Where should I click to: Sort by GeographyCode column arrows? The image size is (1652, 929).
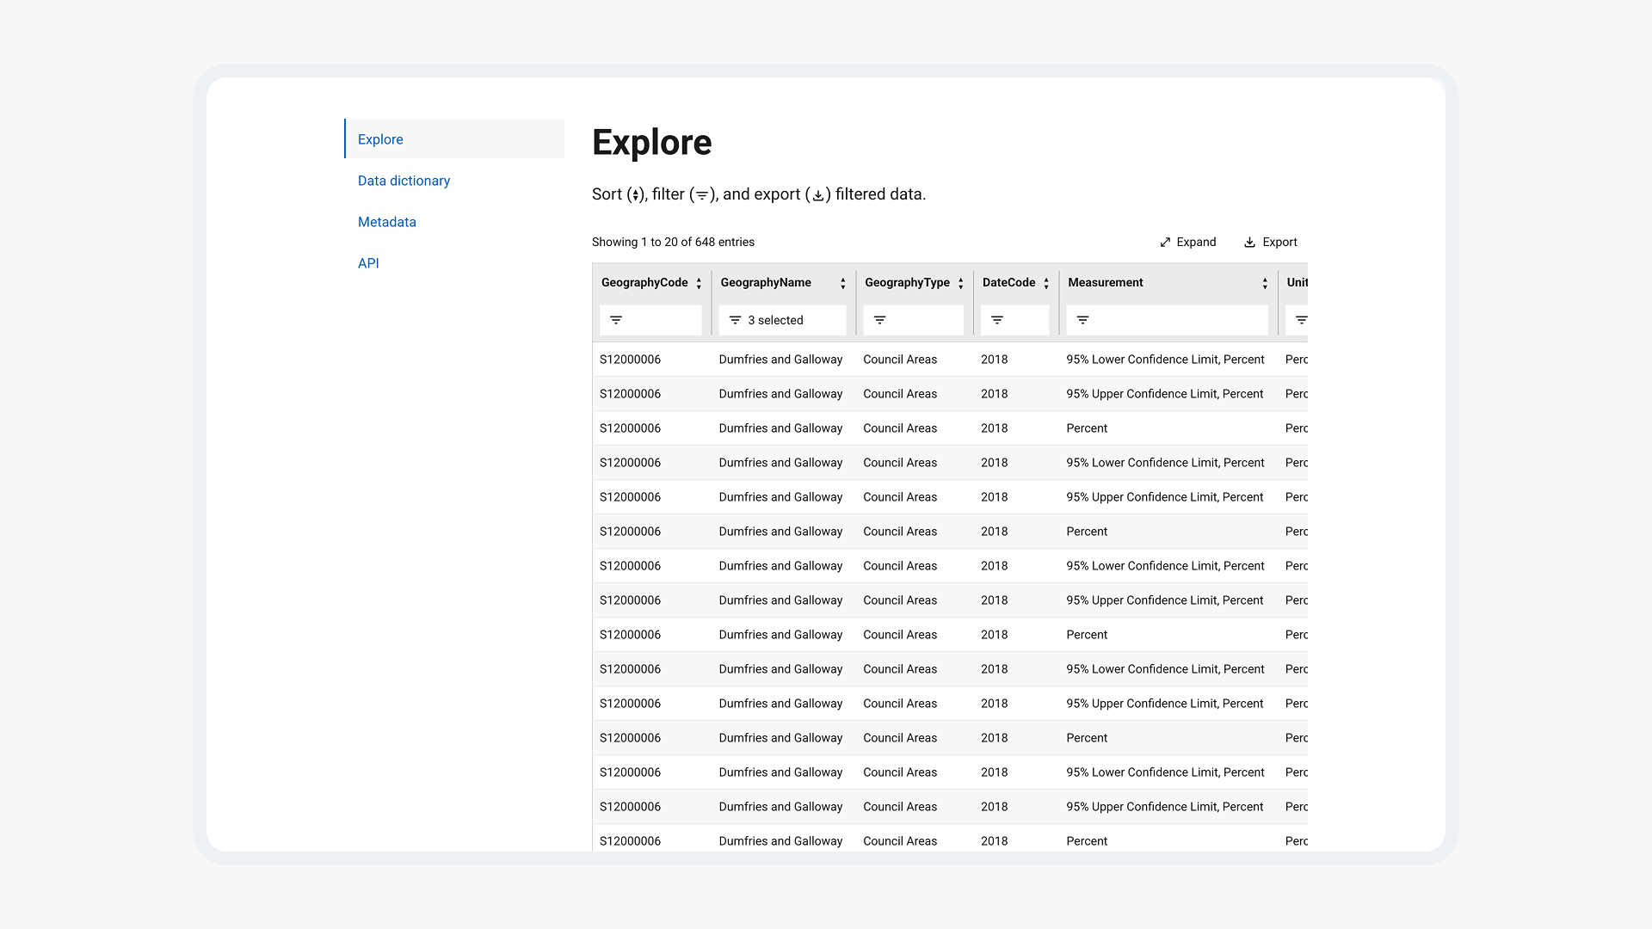(x=699, y=283)
